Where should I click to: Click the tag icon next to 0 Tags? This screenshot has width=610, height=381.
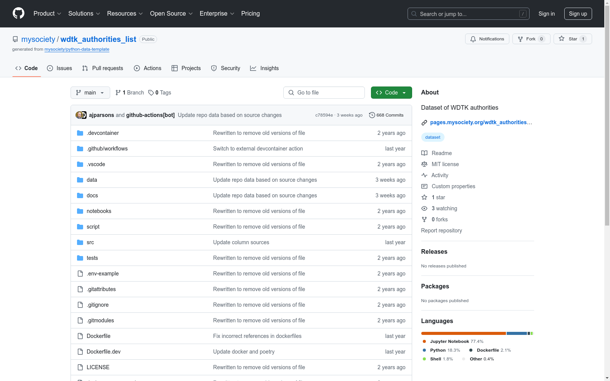pyautogui.click(x=151, y=93)
